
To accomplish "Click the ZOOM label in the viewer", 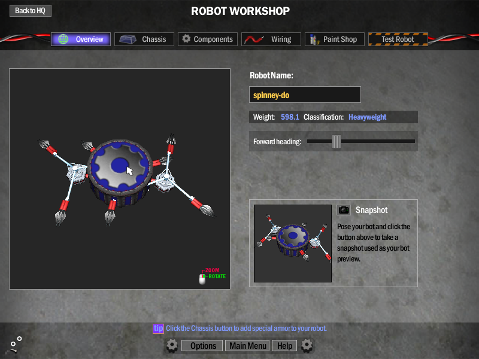I will [x=212, y=270].
